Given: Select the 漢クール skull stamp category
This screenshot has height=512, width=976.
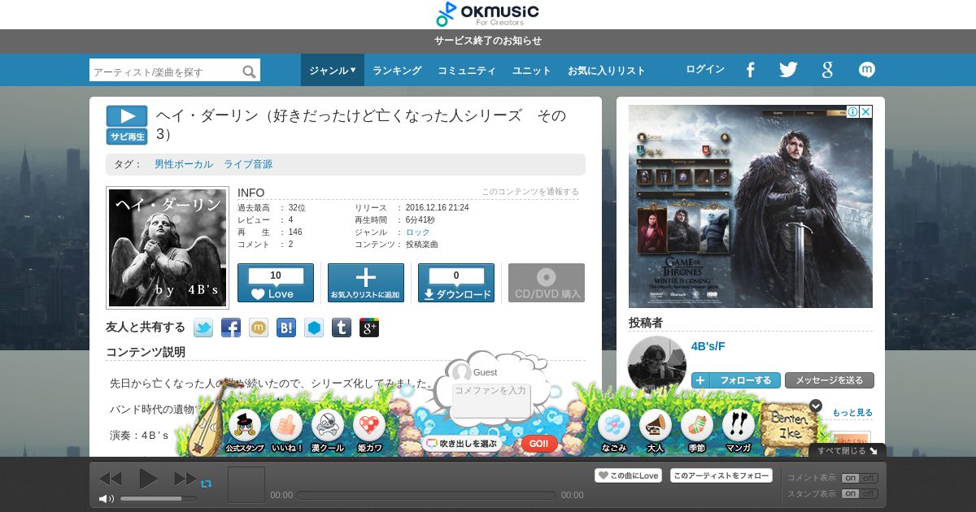Looking at the screenshot, I should tap(328, 431).
